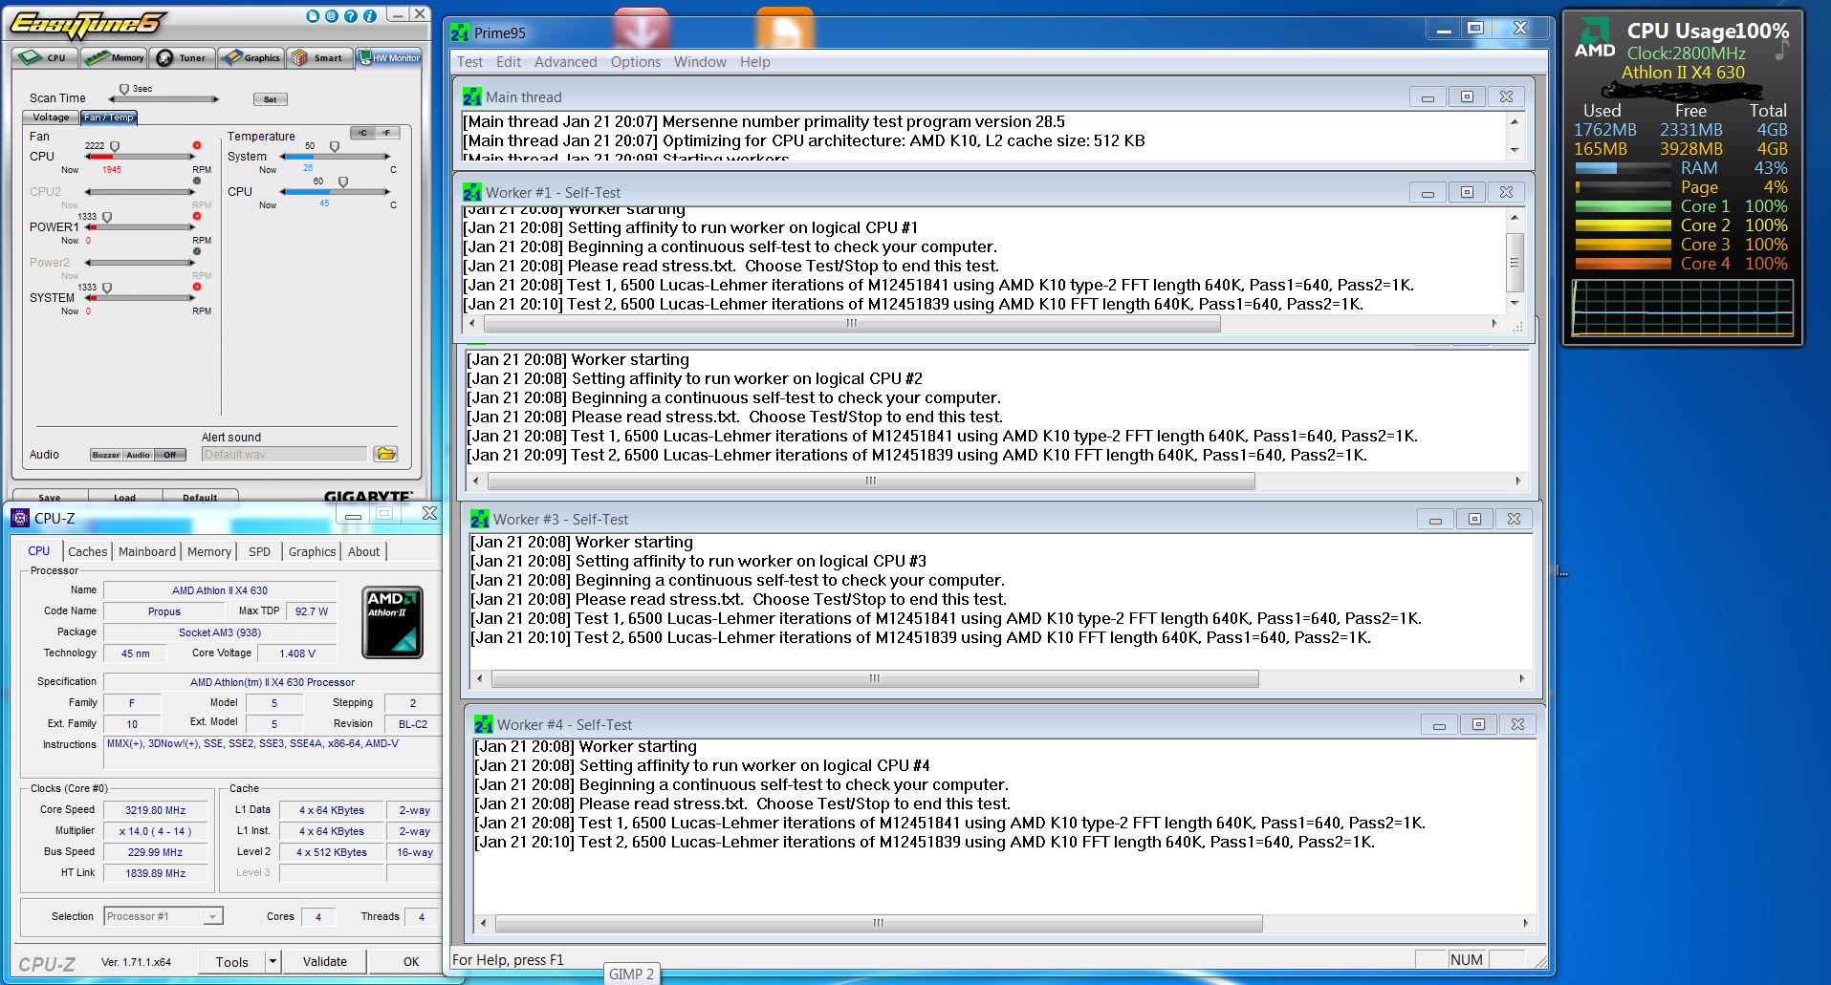Screen dimensions: 1831x985
Task: Click the Worker #4 Self-Test window icon
Action: click(484, 724)
